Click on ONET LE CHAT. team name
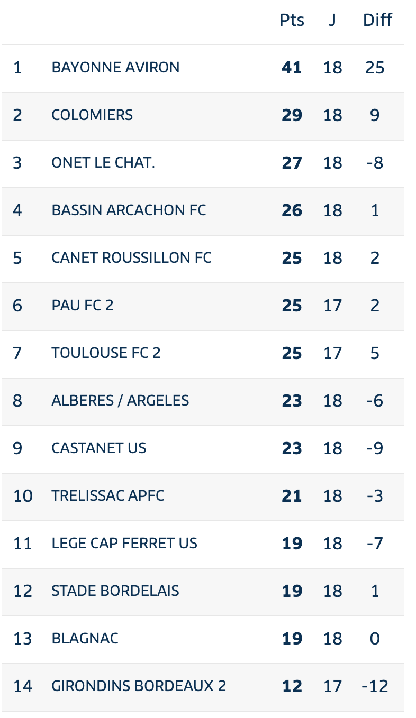The height and width of the screenshot is (718, 416). point(103,163)
